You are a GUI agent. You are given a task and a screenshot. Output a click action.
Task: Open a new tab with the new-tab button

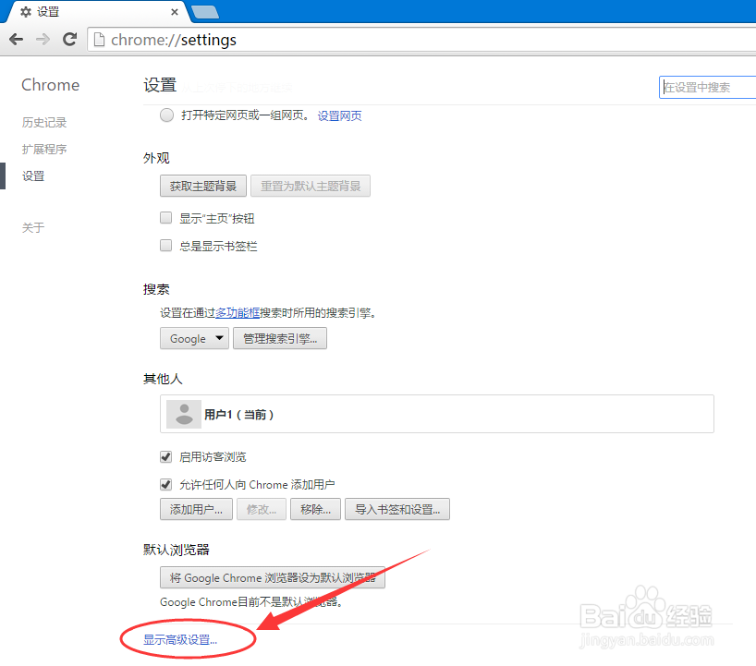(205, 12)
